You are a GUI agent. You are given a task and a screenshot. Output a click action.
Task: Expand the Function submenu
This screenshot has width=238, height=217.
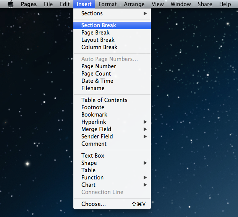(x=112, y=178)
